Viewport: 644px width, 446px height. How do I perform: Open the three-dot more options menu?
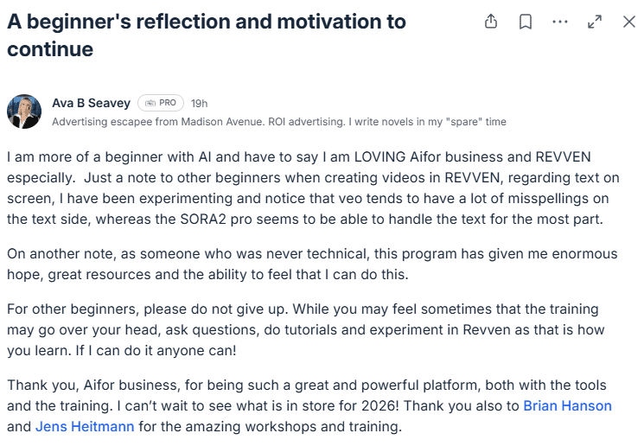[560, 22]
